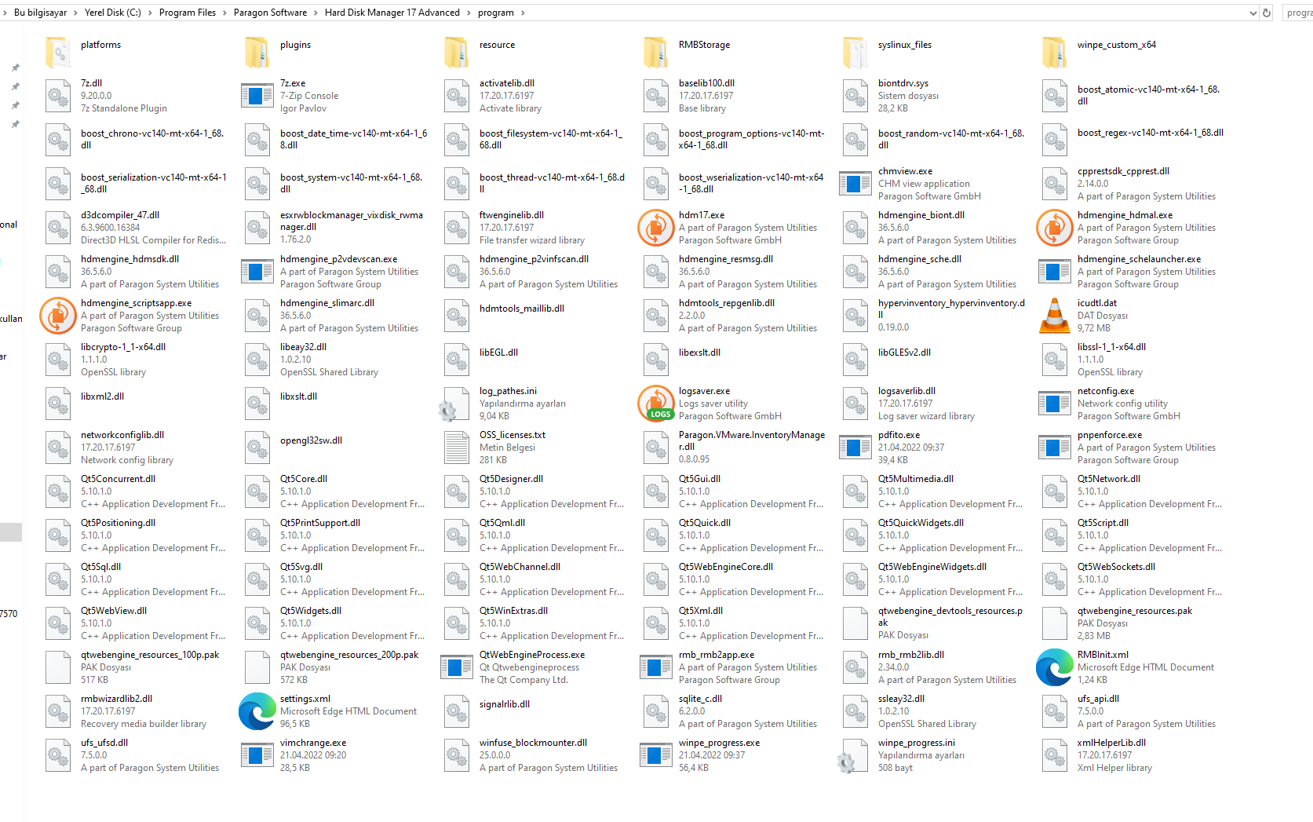The height and width of the screenshot is (822, 1313).
Task: Select the file named rmbwizardlib2.dll
Action: point(116,699)
